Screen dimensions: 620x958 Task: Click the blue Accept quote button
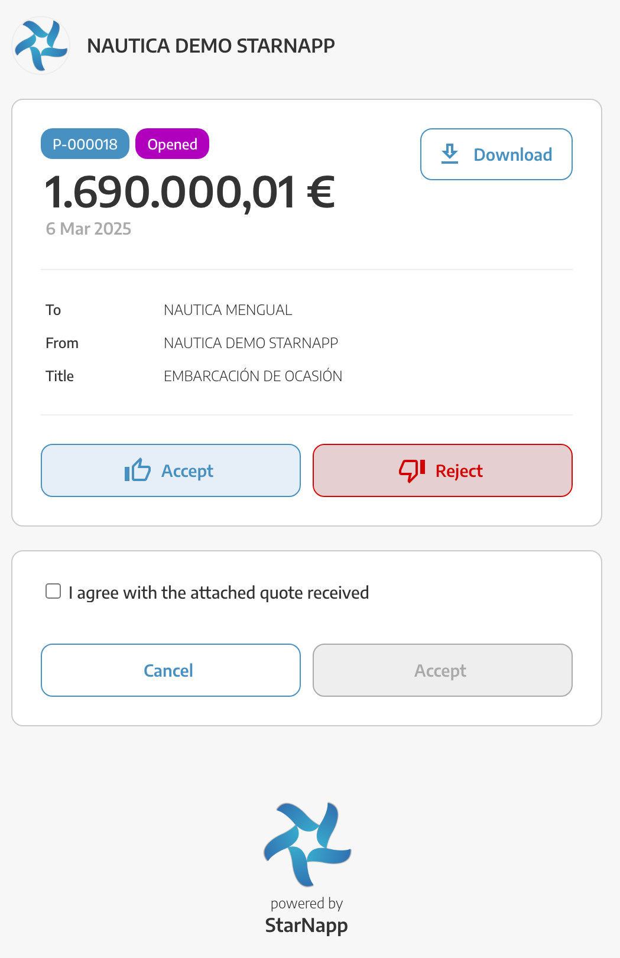[x=171, y=470]
